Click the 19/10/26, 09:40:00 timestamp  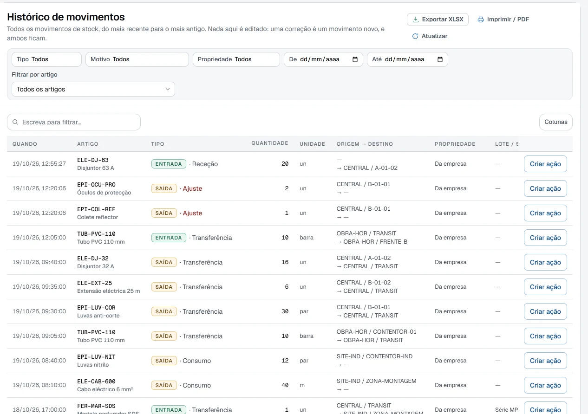[39, 262]
